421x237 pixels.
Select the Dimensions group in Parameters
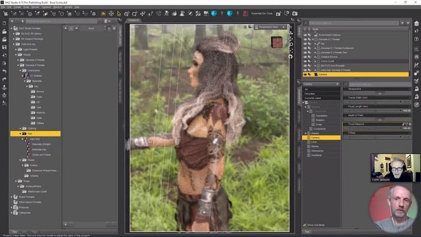click(317, 151)
